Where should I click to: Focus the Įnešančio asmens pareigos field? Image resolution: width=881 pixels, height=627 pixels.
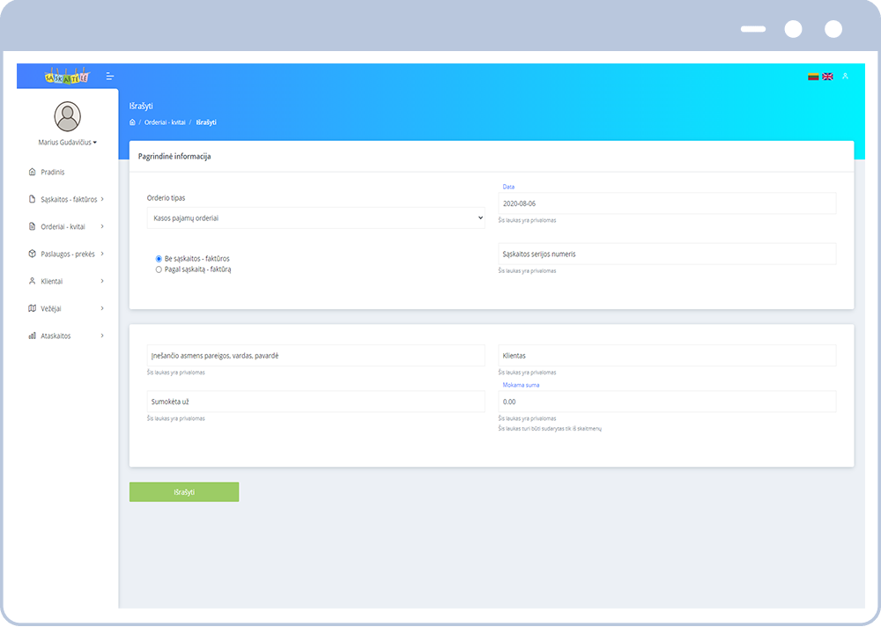point(315,356)
